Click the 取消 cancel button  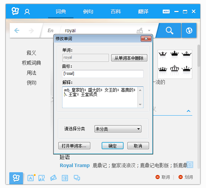pyautogui.click(x=138, y=146)
